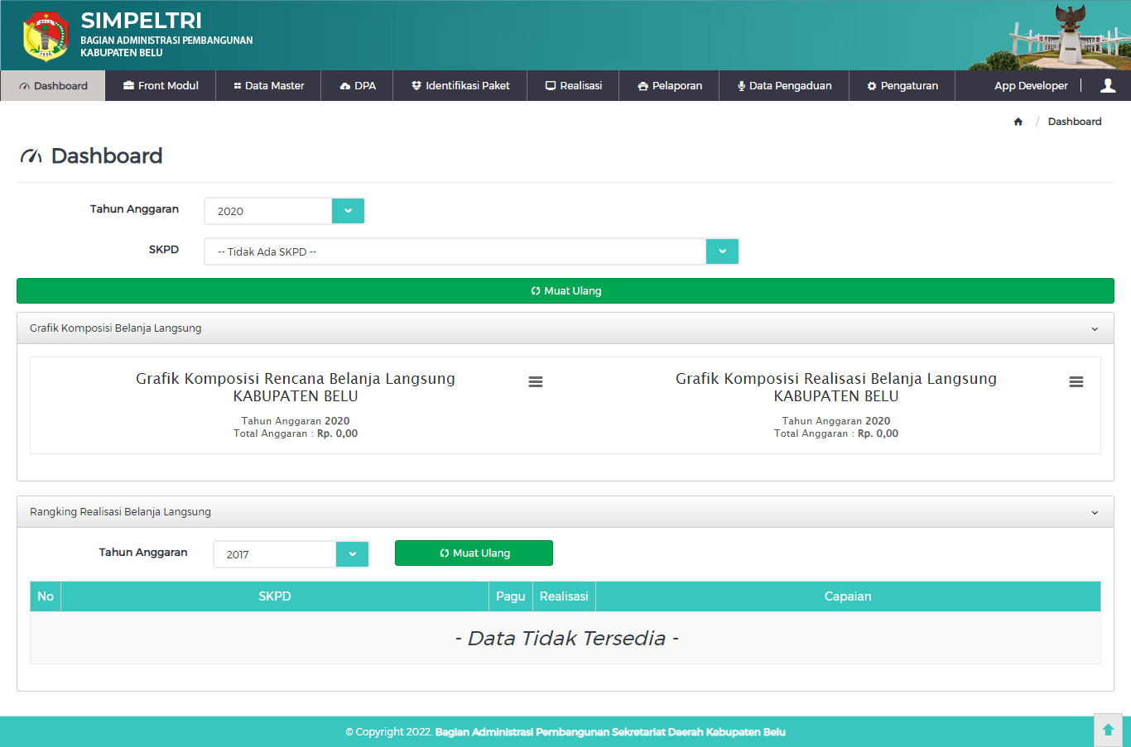Click the Capaian column header
The height and width of the screenshot is (747, 1131).
848,596
